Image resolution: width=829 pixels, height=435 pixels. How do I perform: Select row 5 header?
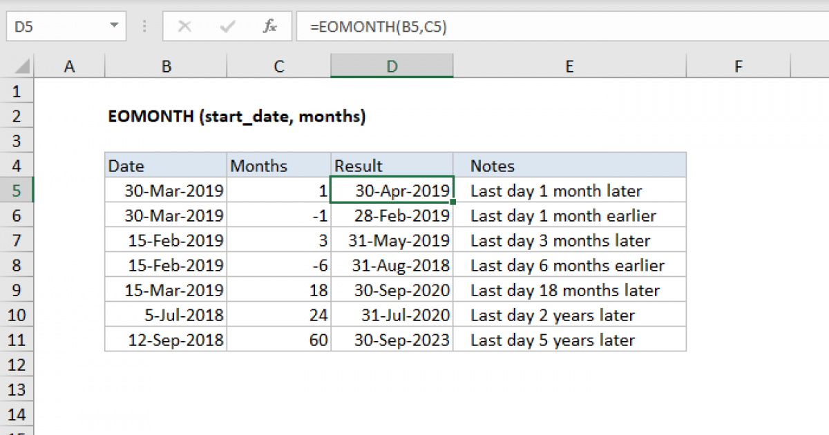pos(17,190)
